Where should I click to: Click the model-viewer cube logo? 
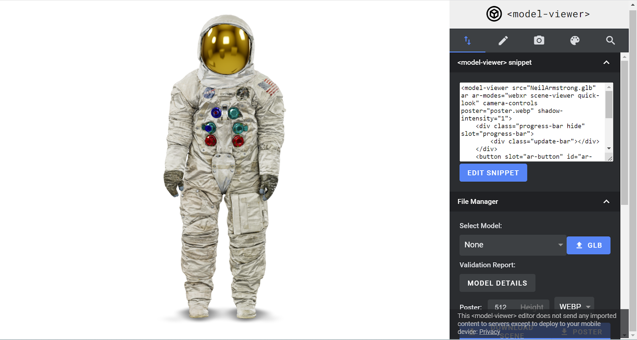tap(494, 14)
